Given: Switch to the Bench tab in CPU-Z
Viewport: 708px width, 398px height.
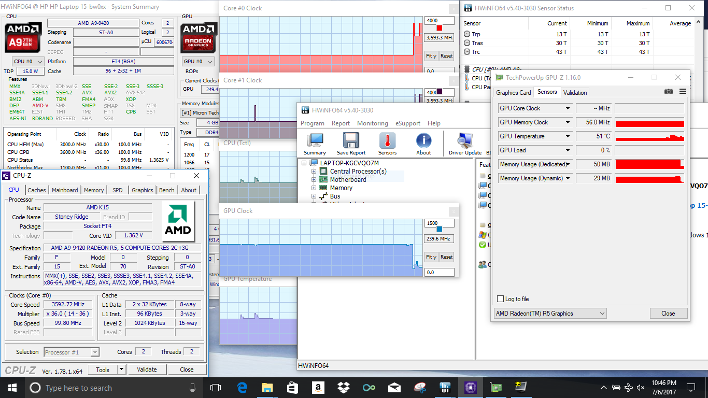Looking at the screenshot, I should [x=167, y=190].
